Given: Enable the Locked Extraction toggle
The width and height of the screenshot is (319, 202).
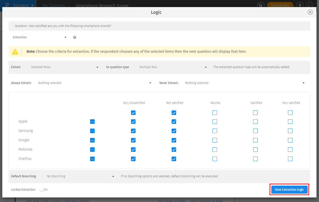Looking at the screenshot, I should pyautogui.click(x=44, y=189).
